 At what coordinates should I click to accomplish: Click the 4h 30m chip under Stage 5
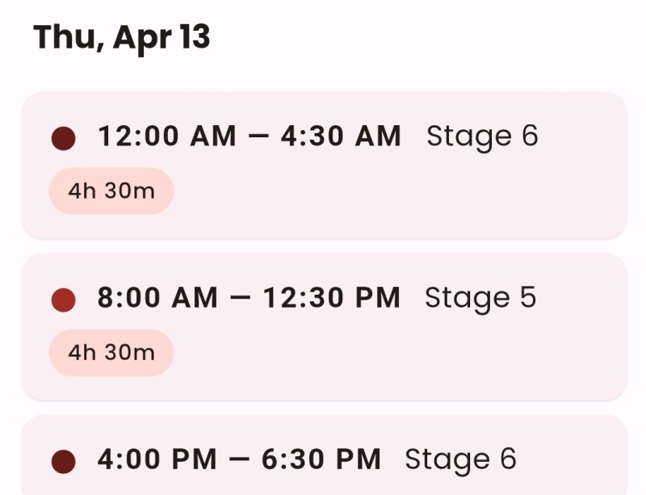(111, 353)
